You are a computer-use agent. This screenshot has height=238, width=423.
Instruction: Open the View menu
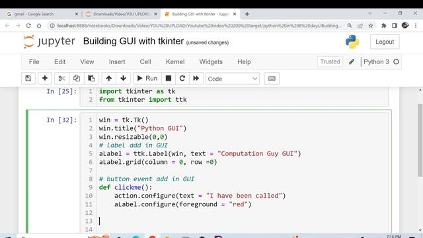pos(87,61)
